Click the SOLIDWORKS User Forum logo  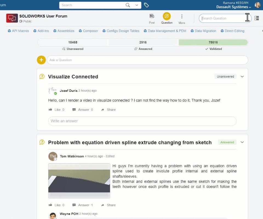pyautogui.click(x=12, y=18)
